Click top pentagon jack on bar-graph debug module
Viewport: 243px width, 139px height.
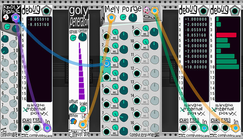(235, 11)
